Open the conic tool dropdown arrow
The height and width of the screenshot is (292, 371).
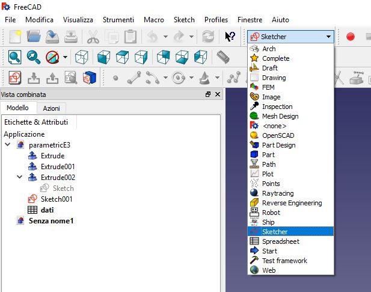tap(217, 78)
